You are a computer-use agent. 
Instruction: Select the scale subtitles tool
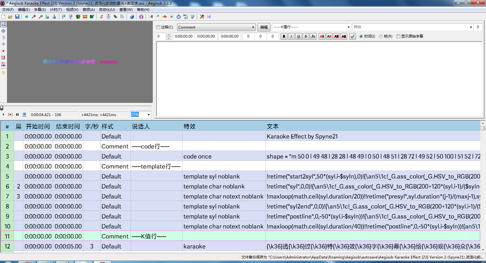pos(3,51)
